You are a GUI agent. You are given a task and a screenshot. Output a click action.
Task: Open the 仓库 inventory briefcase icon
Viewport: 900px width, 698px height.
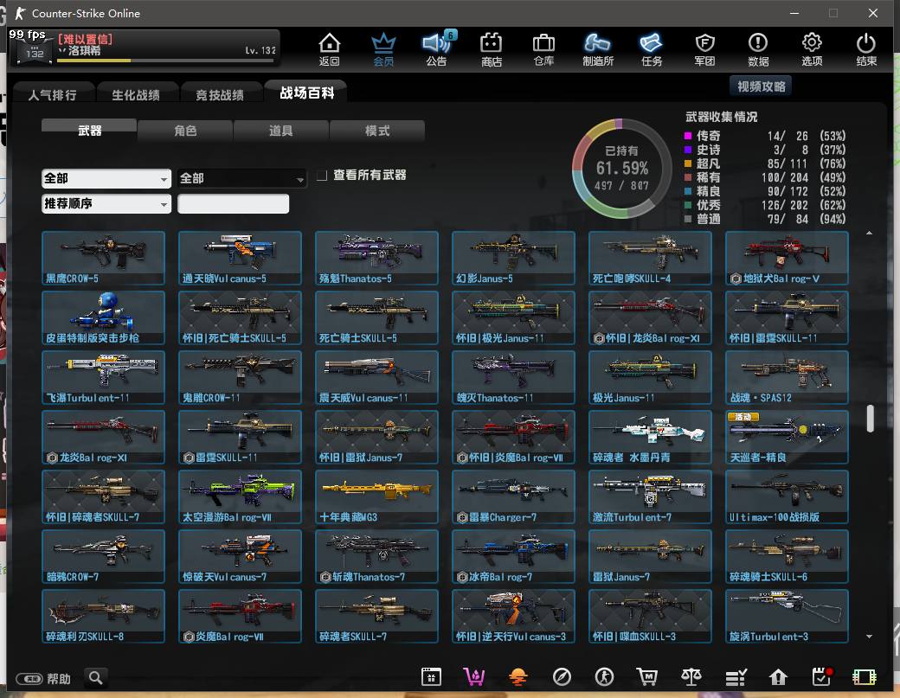coord(543,49)
